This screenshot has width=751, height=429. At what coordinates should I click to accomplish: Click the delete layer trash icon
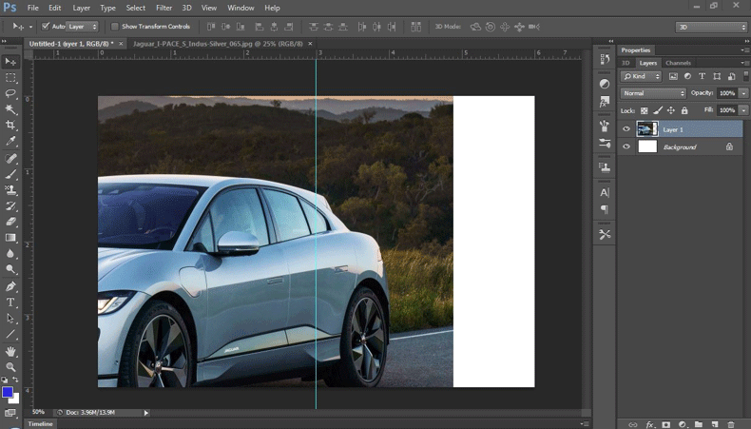click(730, 423)
